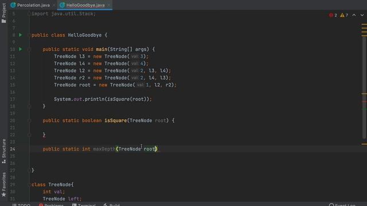Click 'root' variable on line 15
The width and height of the screenshot is (367, 206).
85,85
